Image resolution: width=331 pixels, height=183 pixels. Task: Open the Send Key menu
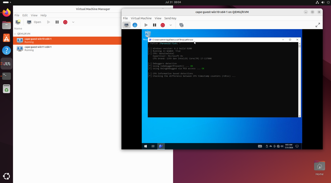pos(171,19)
